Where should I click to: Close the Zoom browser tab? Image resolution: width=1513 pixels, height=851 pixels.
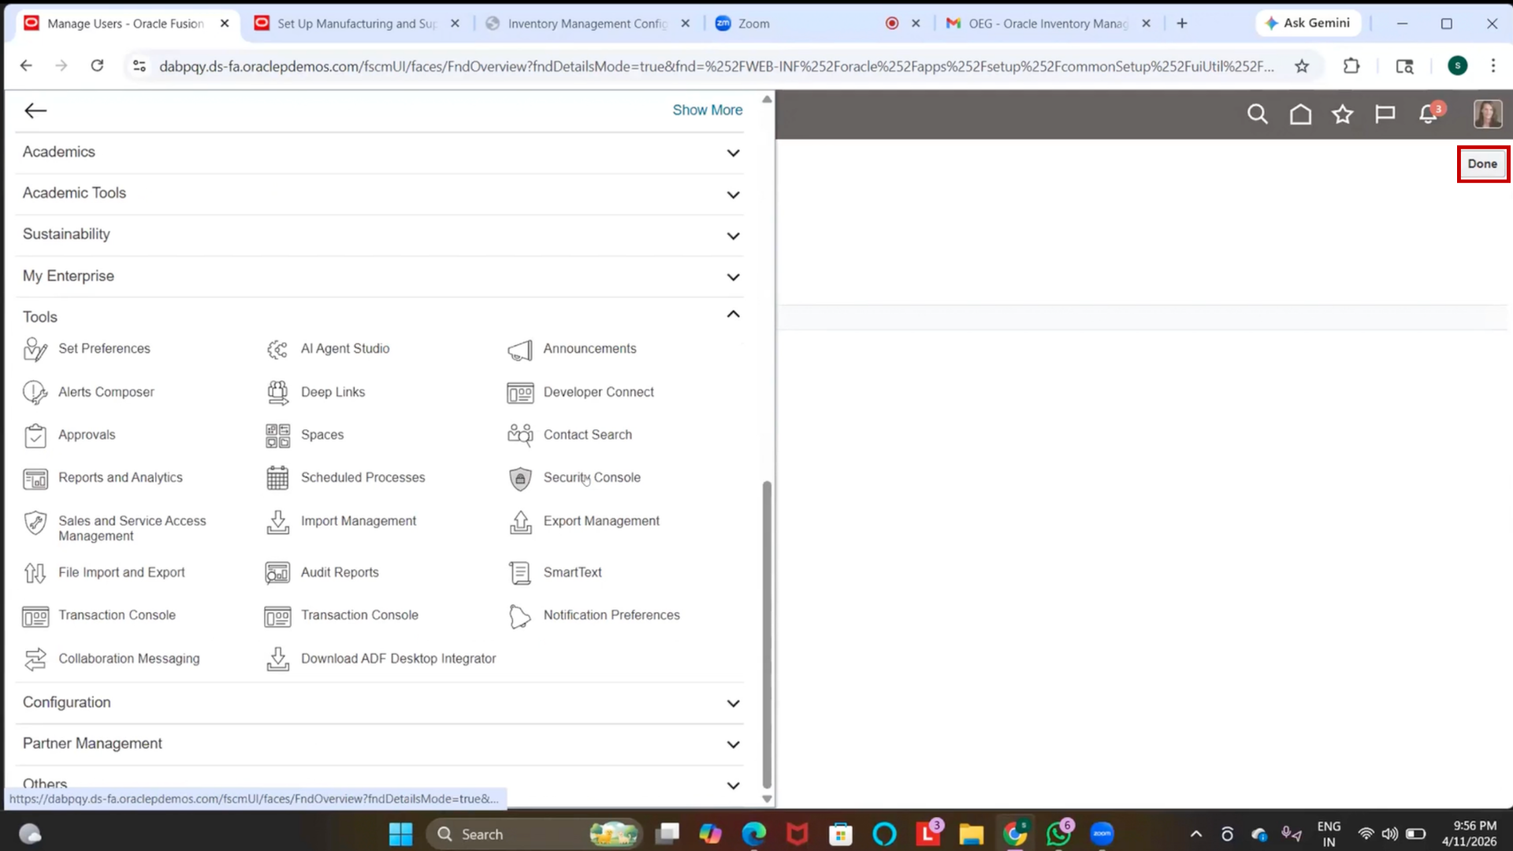[x=916, y=24]
